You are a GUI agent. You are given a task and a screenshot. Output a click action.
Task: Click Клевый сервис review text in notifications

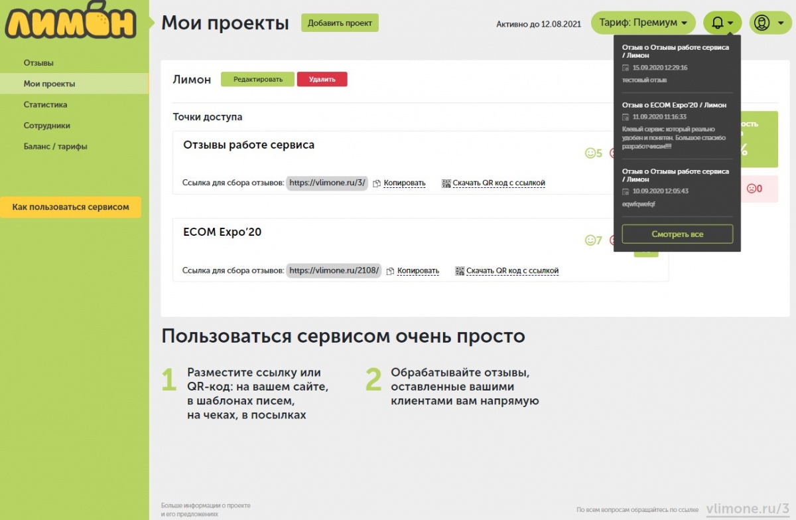click(x=674, y=137)
